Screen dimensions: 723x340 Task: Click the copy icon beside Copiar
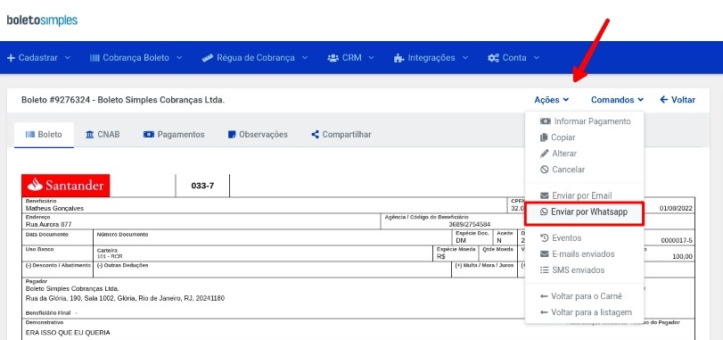click(x=544, y=137)
